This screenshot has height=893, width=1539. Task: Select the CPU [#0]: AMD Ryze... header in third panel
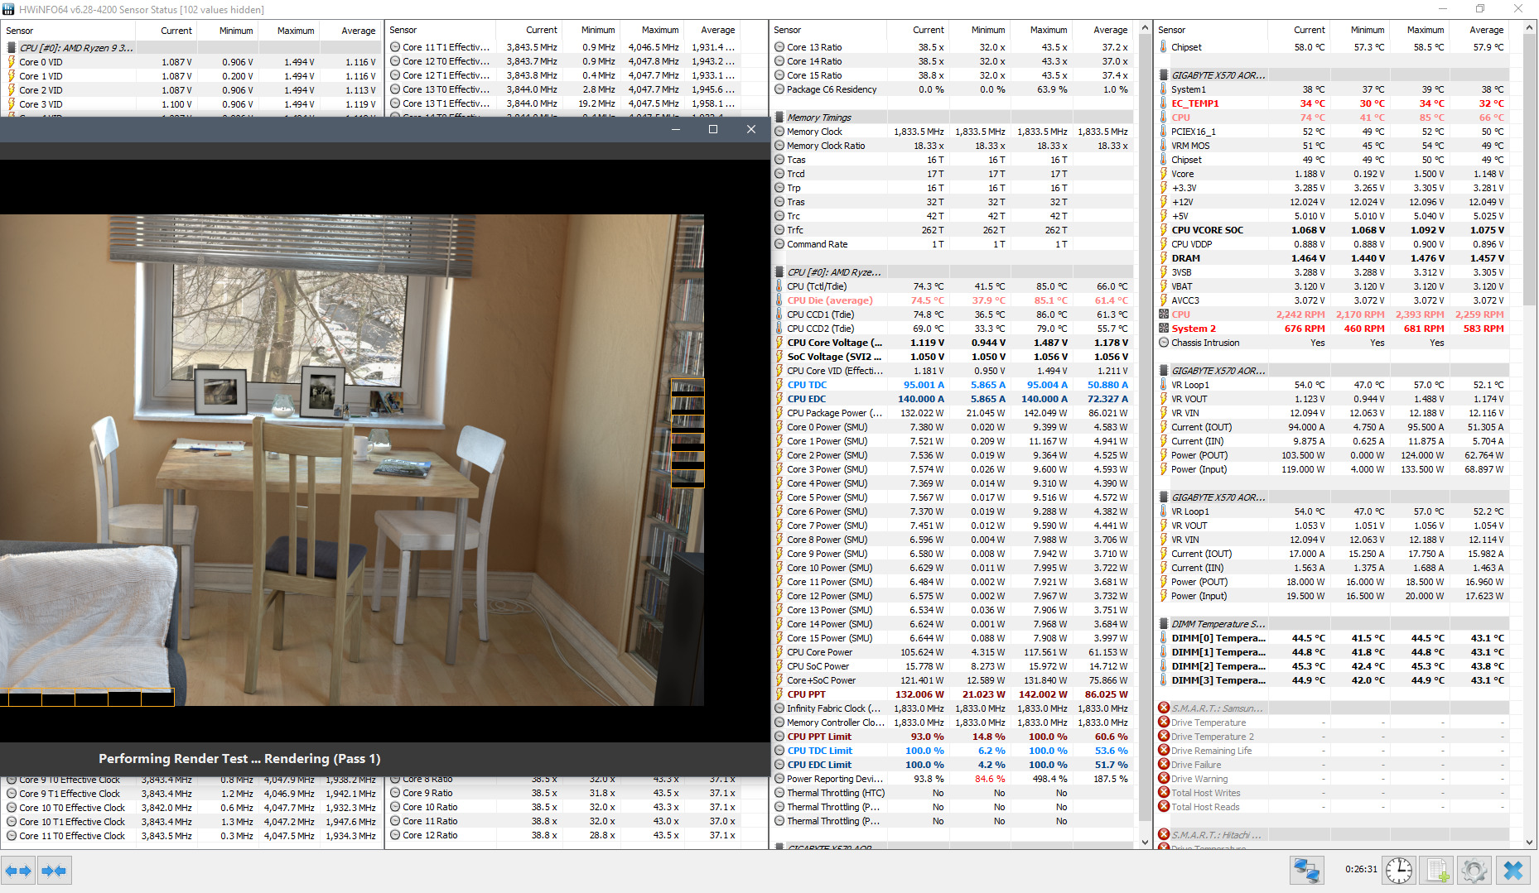tap(951, 272)
